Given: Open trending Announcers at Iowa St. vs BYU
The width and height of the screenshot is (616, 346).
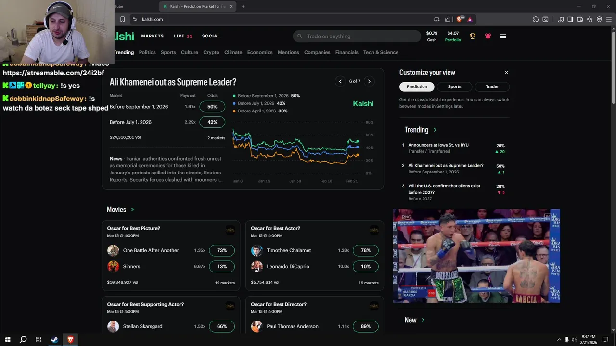Looking at the screenshot, I should point(438,145).
